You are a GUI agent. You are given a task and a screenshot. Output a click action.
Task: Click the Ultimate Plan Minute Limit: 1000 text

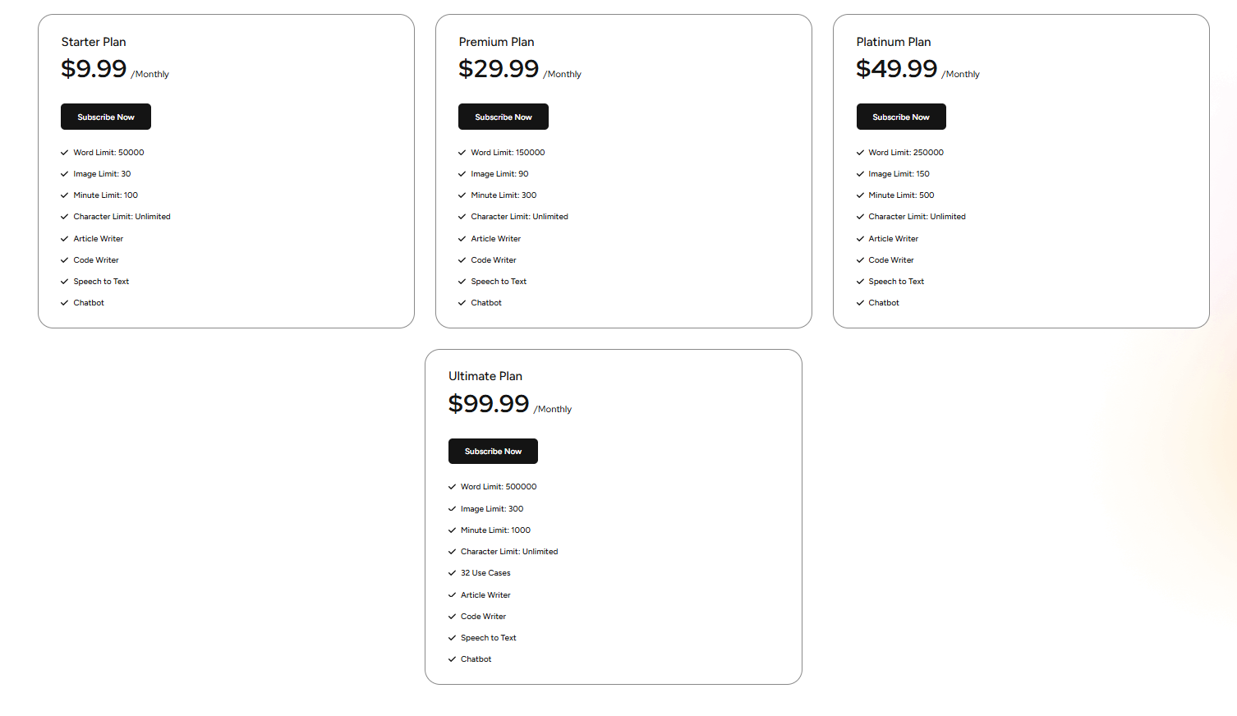[x=495, y=530]
